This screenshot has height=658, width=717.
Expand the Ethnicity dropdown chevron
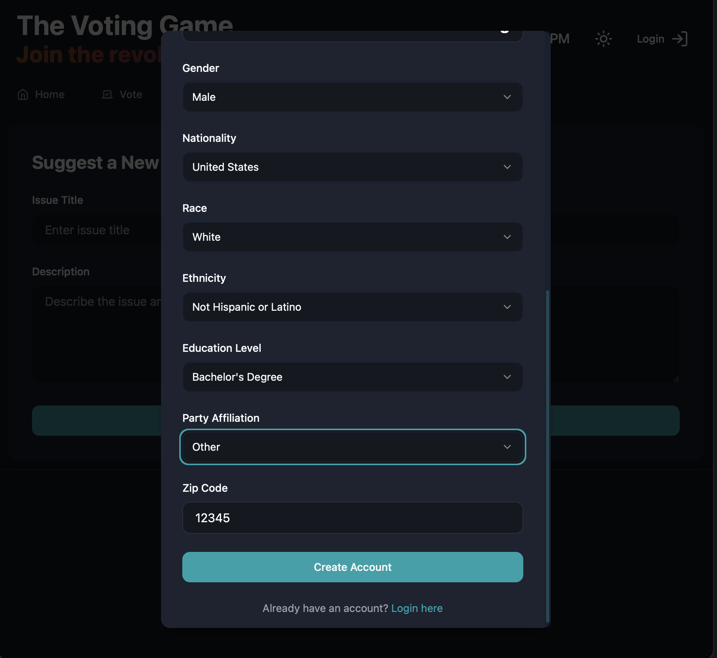pos(507,307)
